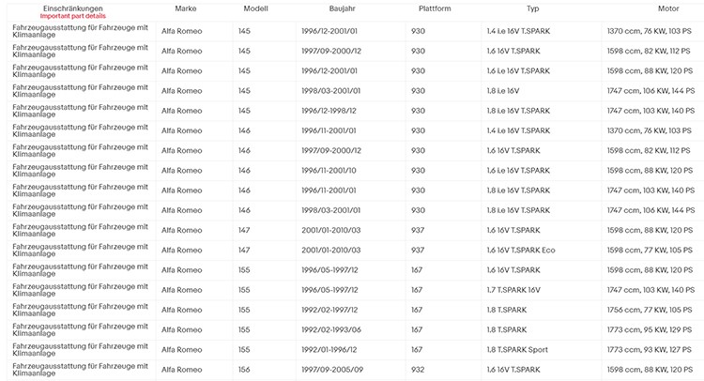The image size is (704, 381).
Task: Click the Plattform column header
Action: coord(435,8)
